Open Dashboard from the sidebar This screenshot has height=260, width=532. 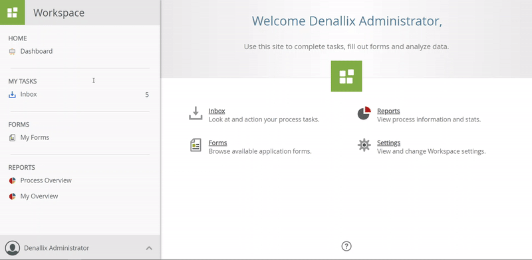(37, 52)
